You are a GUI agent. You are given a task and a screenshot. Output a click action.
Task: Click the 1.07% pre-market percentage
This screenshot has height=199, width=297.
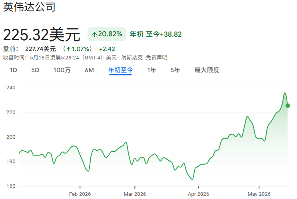pos(80,49)
